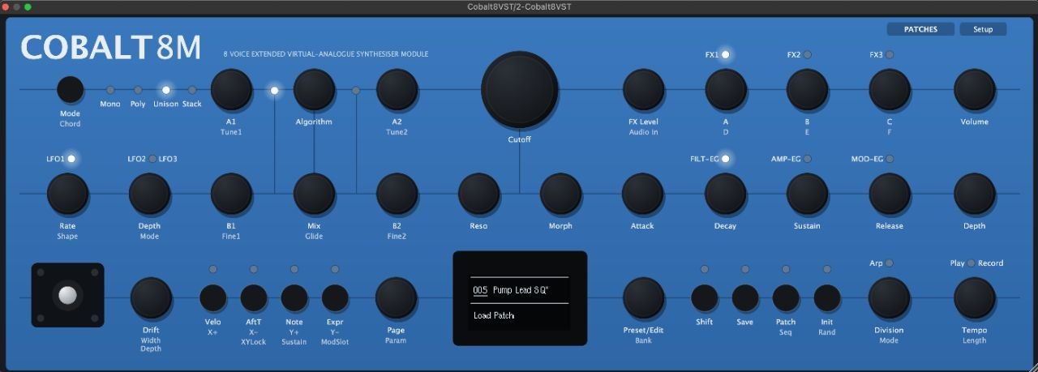Click the FX Level knob
Image resolution: width=1038 pixels, height=372 pixels.
[x=643, y=90]
